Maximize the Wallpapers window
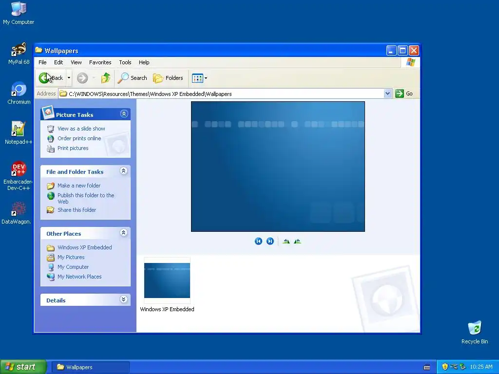 click(x=403, y=50)
